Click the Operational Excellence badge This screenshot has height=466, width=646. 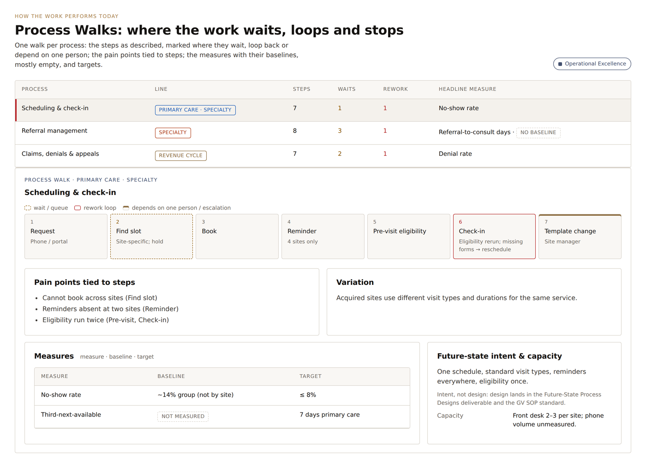click(x=592, y=64)
